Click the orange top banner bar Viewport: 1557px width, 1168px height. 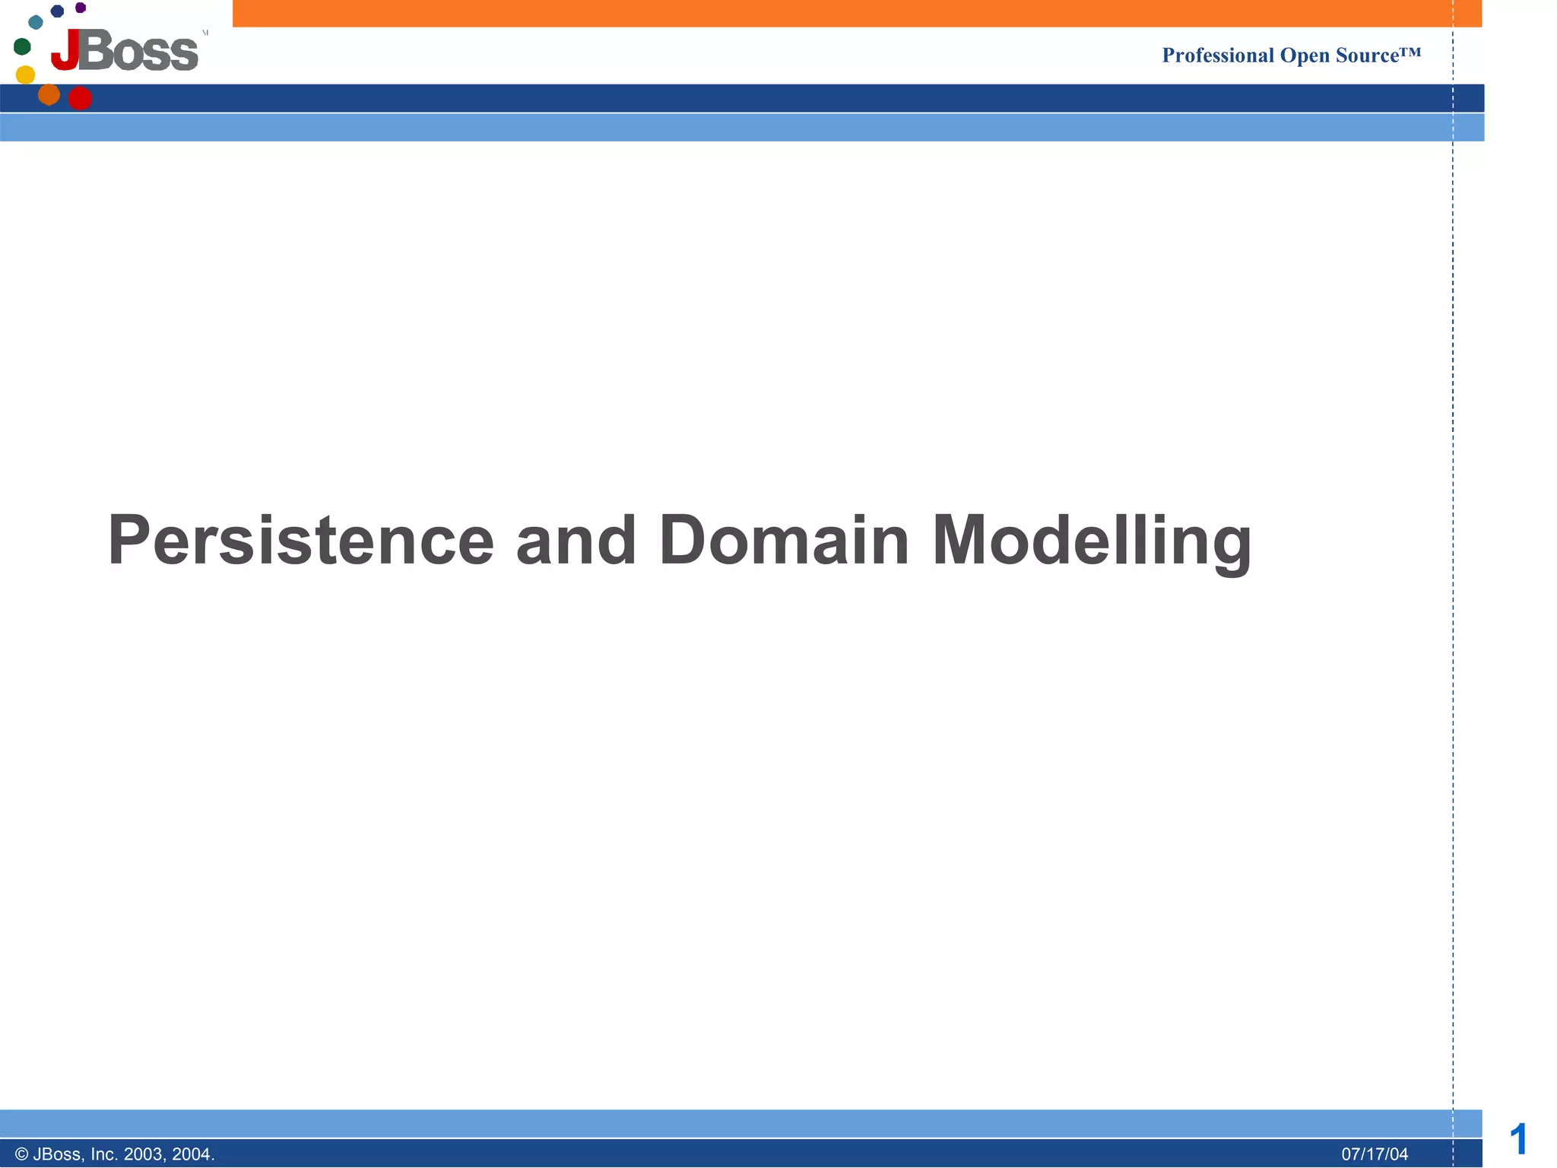tap(836, 13)
